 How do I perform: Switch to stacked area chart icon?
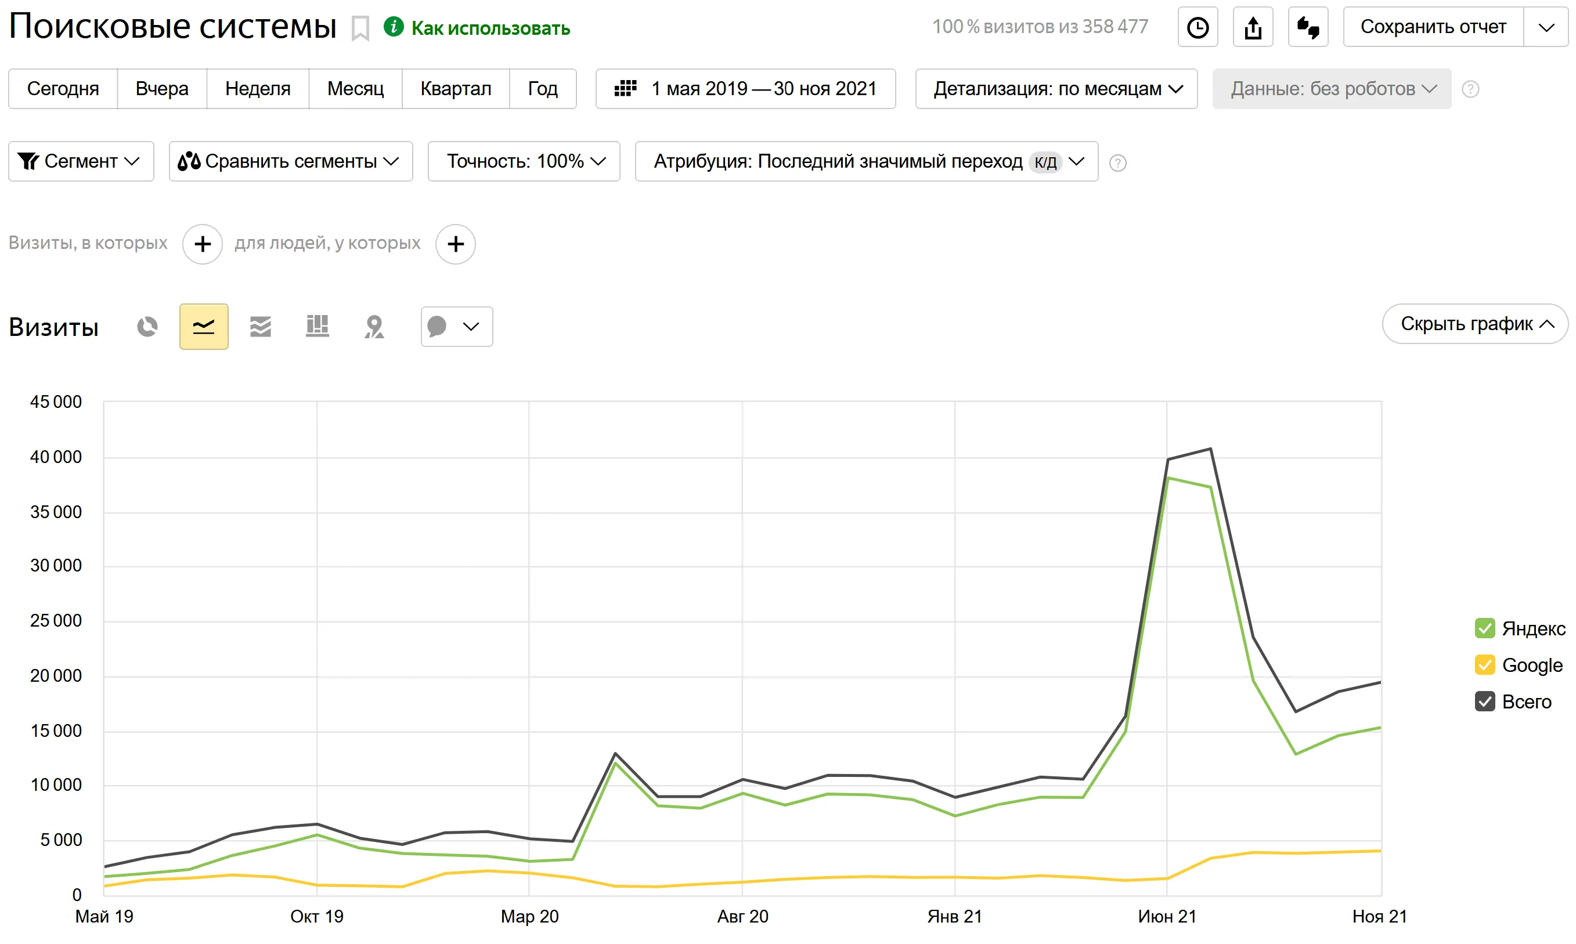[x=260, y=326]
